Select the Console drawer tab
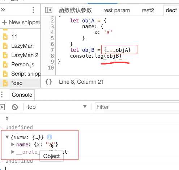Viewport: 179px width, 170px height. [x=22, y=95]
